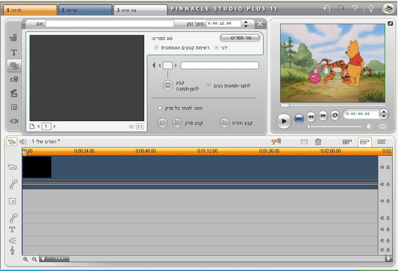Viewport: 398px width, 271px height.
Task: Click the undo arrow in title bar
Action: [326, 9]
